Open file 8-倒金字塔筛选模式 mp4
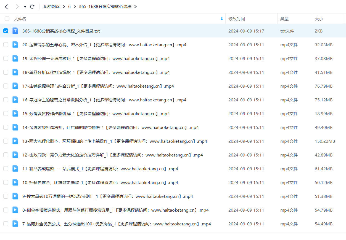The height and width of the screenshot is (240, 346). (115, 210)
